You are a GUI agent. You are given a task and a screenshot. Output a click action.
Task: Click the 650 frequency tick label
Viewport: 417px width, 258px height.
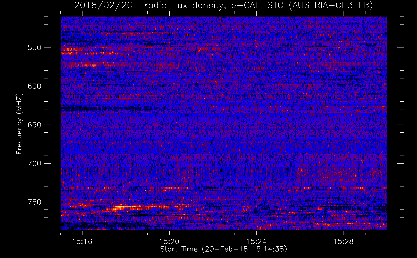coord(35,125)
